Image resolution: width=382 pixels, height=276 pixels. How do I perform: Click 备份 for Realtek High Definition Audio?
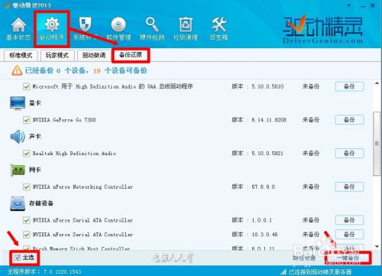click(x=349, y=153)
